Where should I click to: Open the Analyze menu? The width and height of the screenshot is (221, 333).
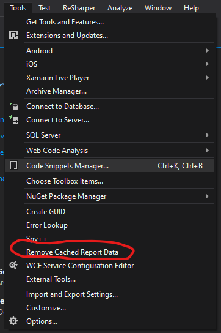tap(120, 8)
